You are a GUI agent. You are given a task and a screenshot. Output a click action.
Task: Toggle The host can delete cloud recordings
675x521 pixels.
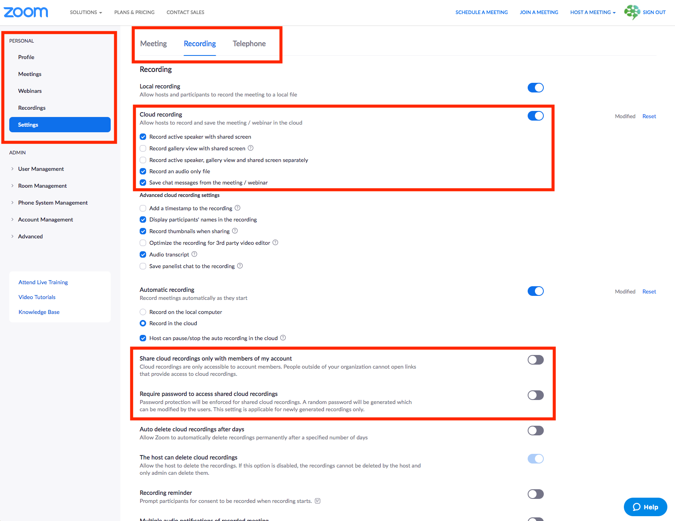(536, 459)
